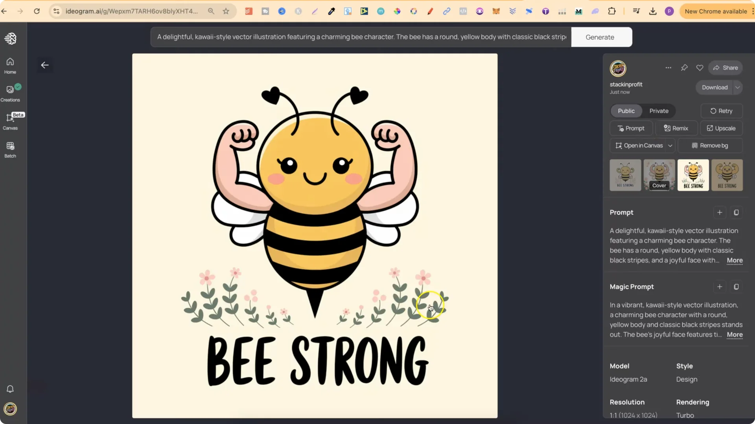Add Magic Prompt using the plus icon

coord(719,287)
